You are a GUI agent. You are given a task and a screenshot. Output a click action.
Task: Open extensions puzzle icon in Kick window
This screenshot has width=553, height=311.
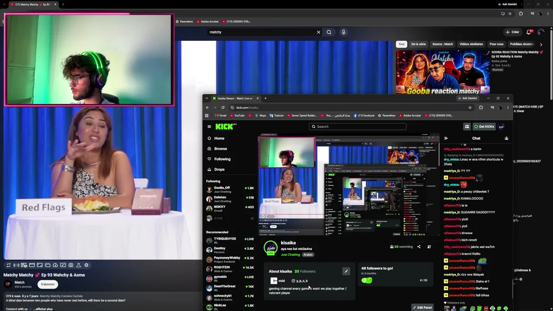click(481, 108)
